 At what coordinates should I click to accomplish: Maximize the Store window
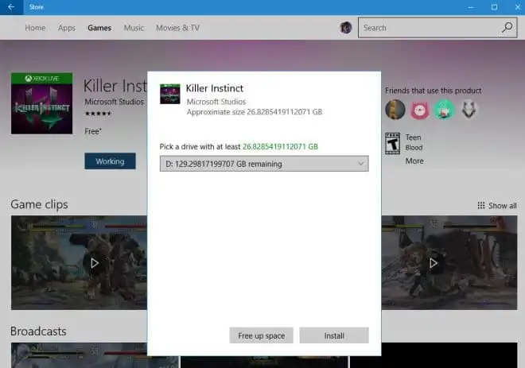coord(494,7)
